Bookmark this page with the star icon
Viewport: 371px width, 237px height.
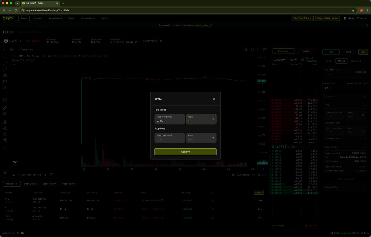click(353, 10)
